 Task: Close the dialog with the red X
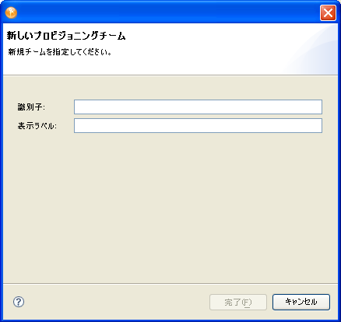(x=328, y=12)
